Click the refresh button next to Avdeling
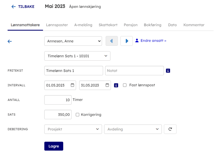Screen dimensions: 214x154 point(170,129)
